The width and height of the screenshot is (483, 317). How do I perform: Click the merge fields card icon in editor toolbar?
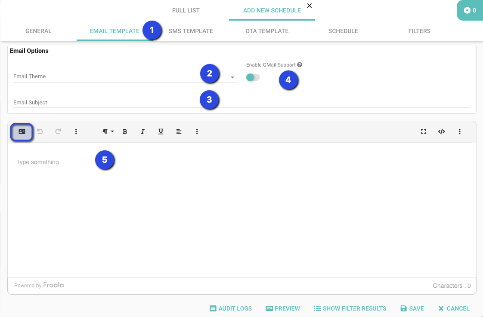pos(22,132)
